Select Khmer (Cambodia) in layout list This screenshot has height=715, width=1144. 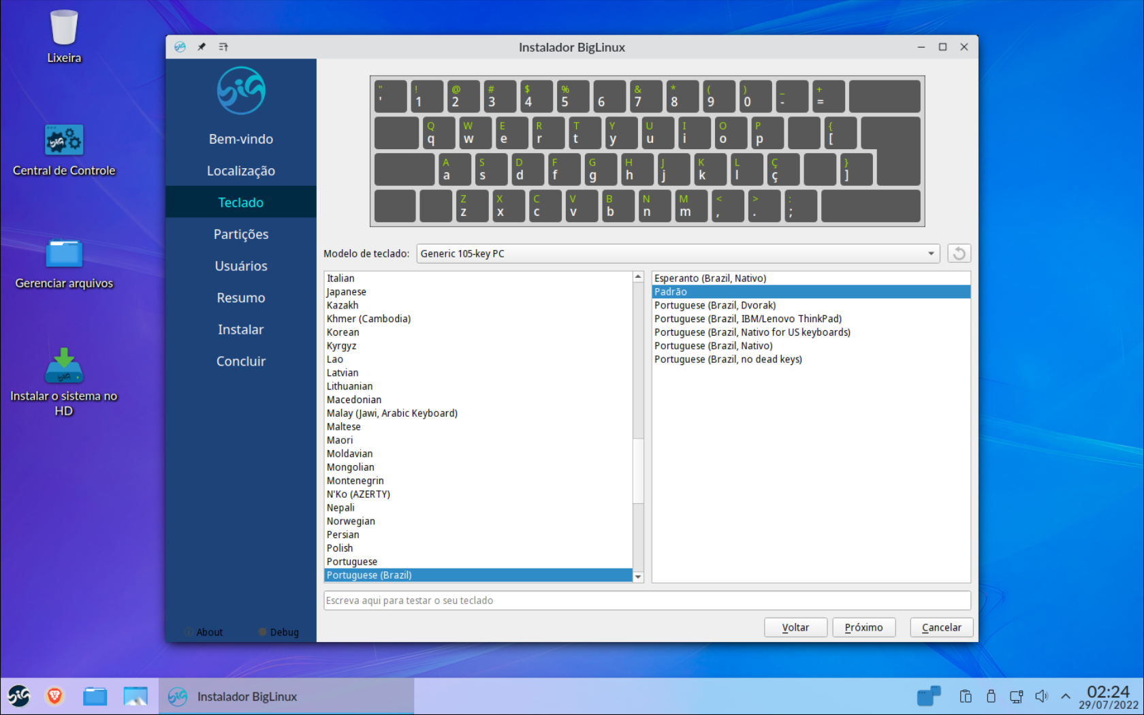[478, 319]
